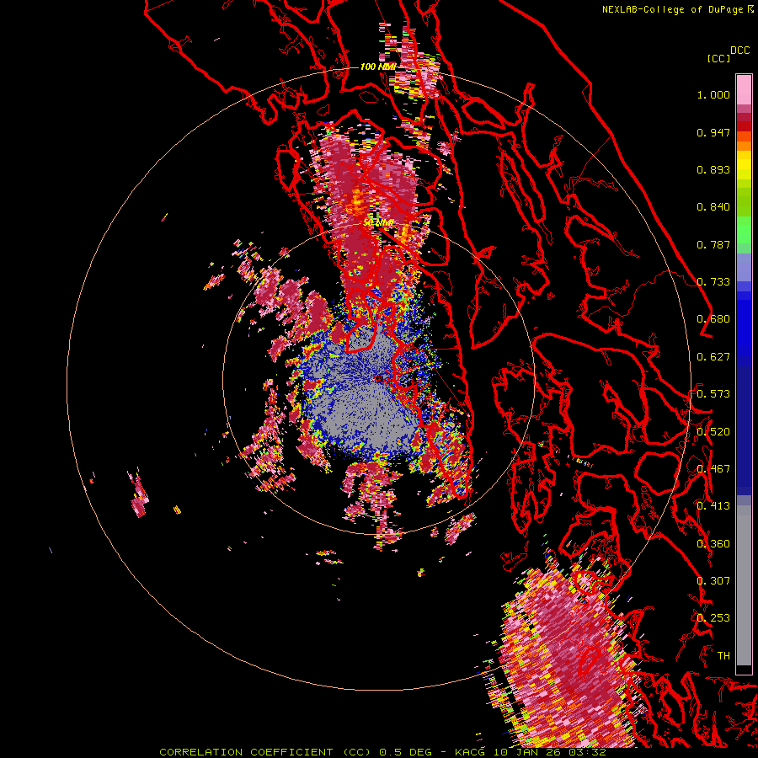Click the 10 JAN 26 date text

tap(526, 752)
